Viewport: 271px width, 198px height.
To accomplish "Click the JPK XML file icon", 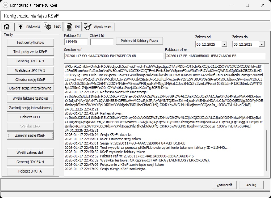I will tap(69, 27).
